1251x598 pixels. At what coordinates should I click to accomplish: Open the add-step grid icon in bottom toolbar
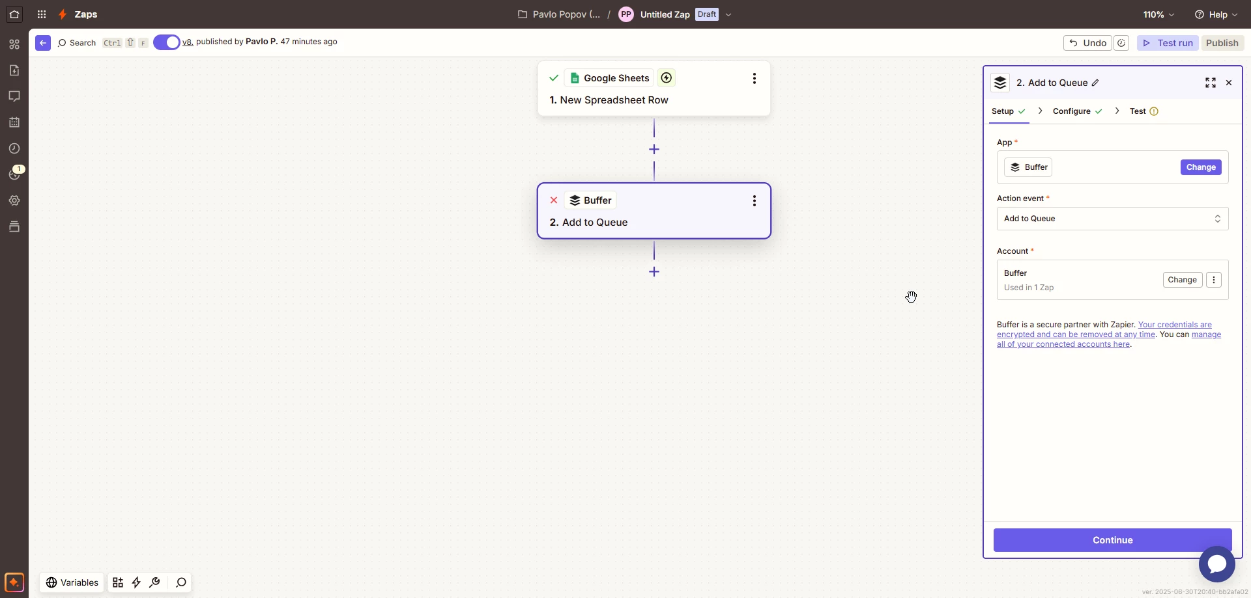pyautogui.click(x=118, y=582)
